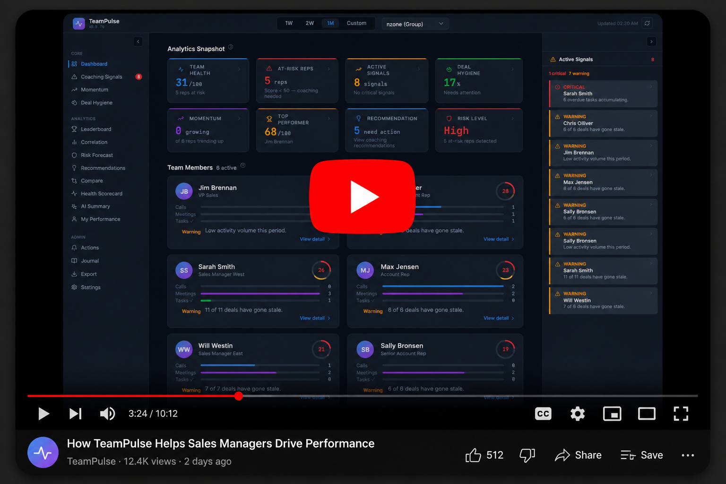Image resolution: width=726 pixels, height=484 pixels.
Task: Enter fullscreen mode
Action: [x=681, y=414]
